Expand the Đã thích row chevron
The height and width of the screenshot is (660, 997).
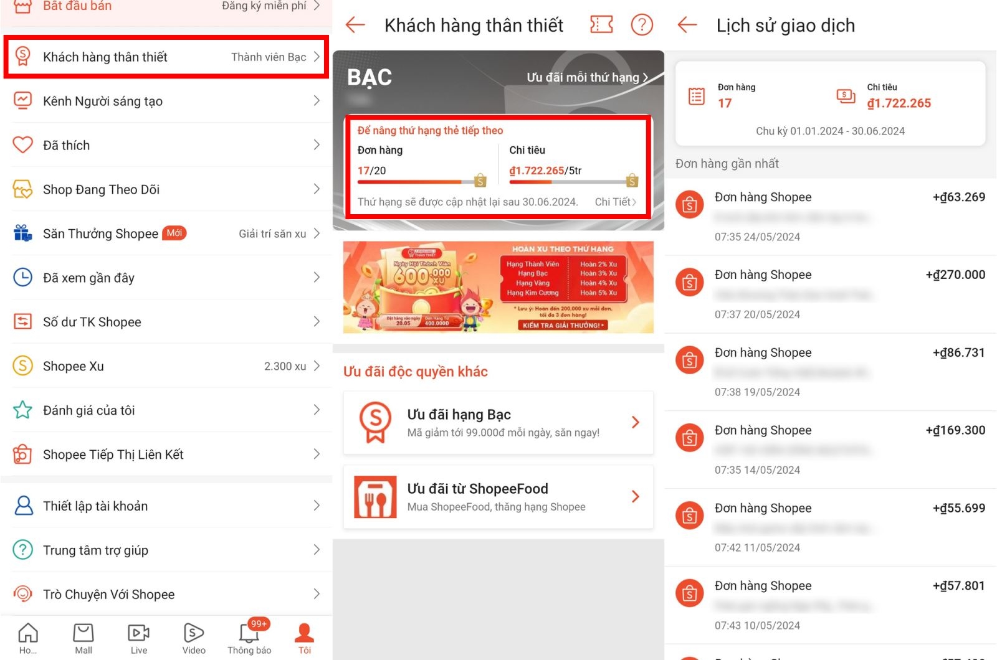coord(317,145)
